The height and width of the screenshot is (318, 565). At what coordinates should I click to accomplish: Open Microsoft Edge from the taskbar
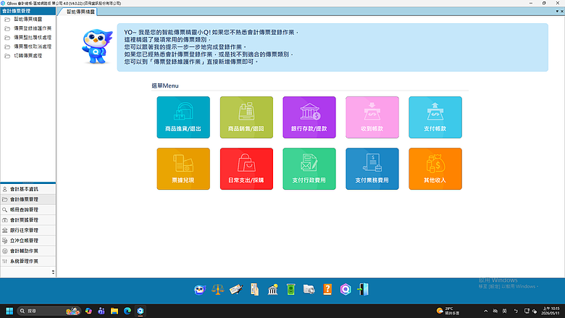pyautogui.click(x=127, y=311)
